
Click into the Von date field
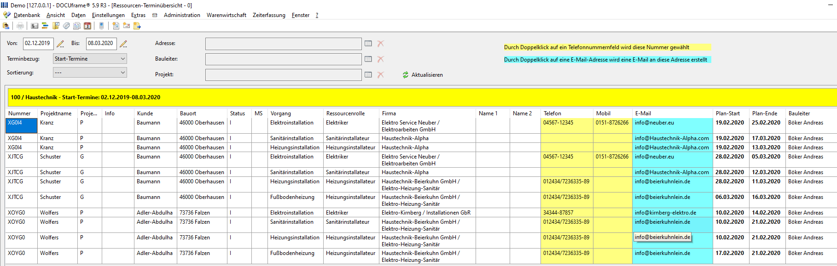(38, 44)
